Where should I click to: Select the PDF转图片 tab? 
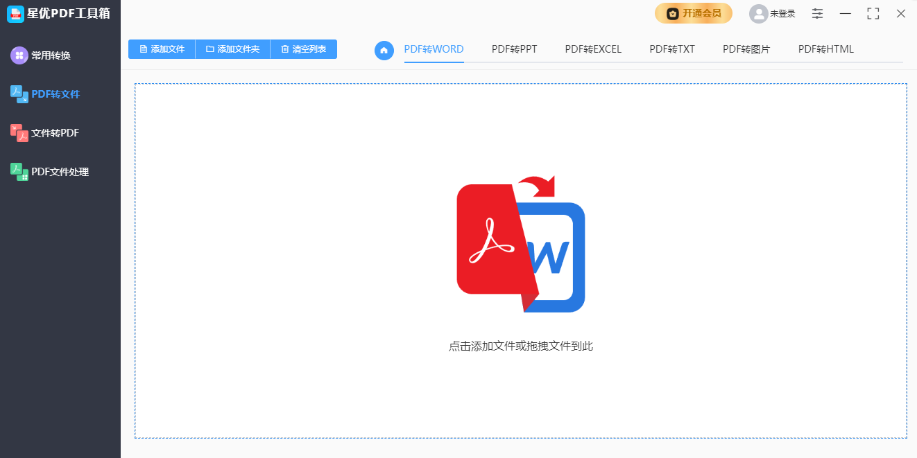coord(746,49)
